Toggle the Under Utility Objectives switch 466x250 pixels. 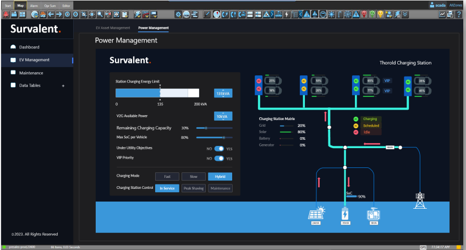click(220, 148)
